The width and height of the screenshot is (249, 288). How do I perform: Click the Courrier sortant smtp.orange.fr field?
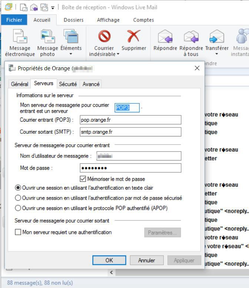click(130, 132)
